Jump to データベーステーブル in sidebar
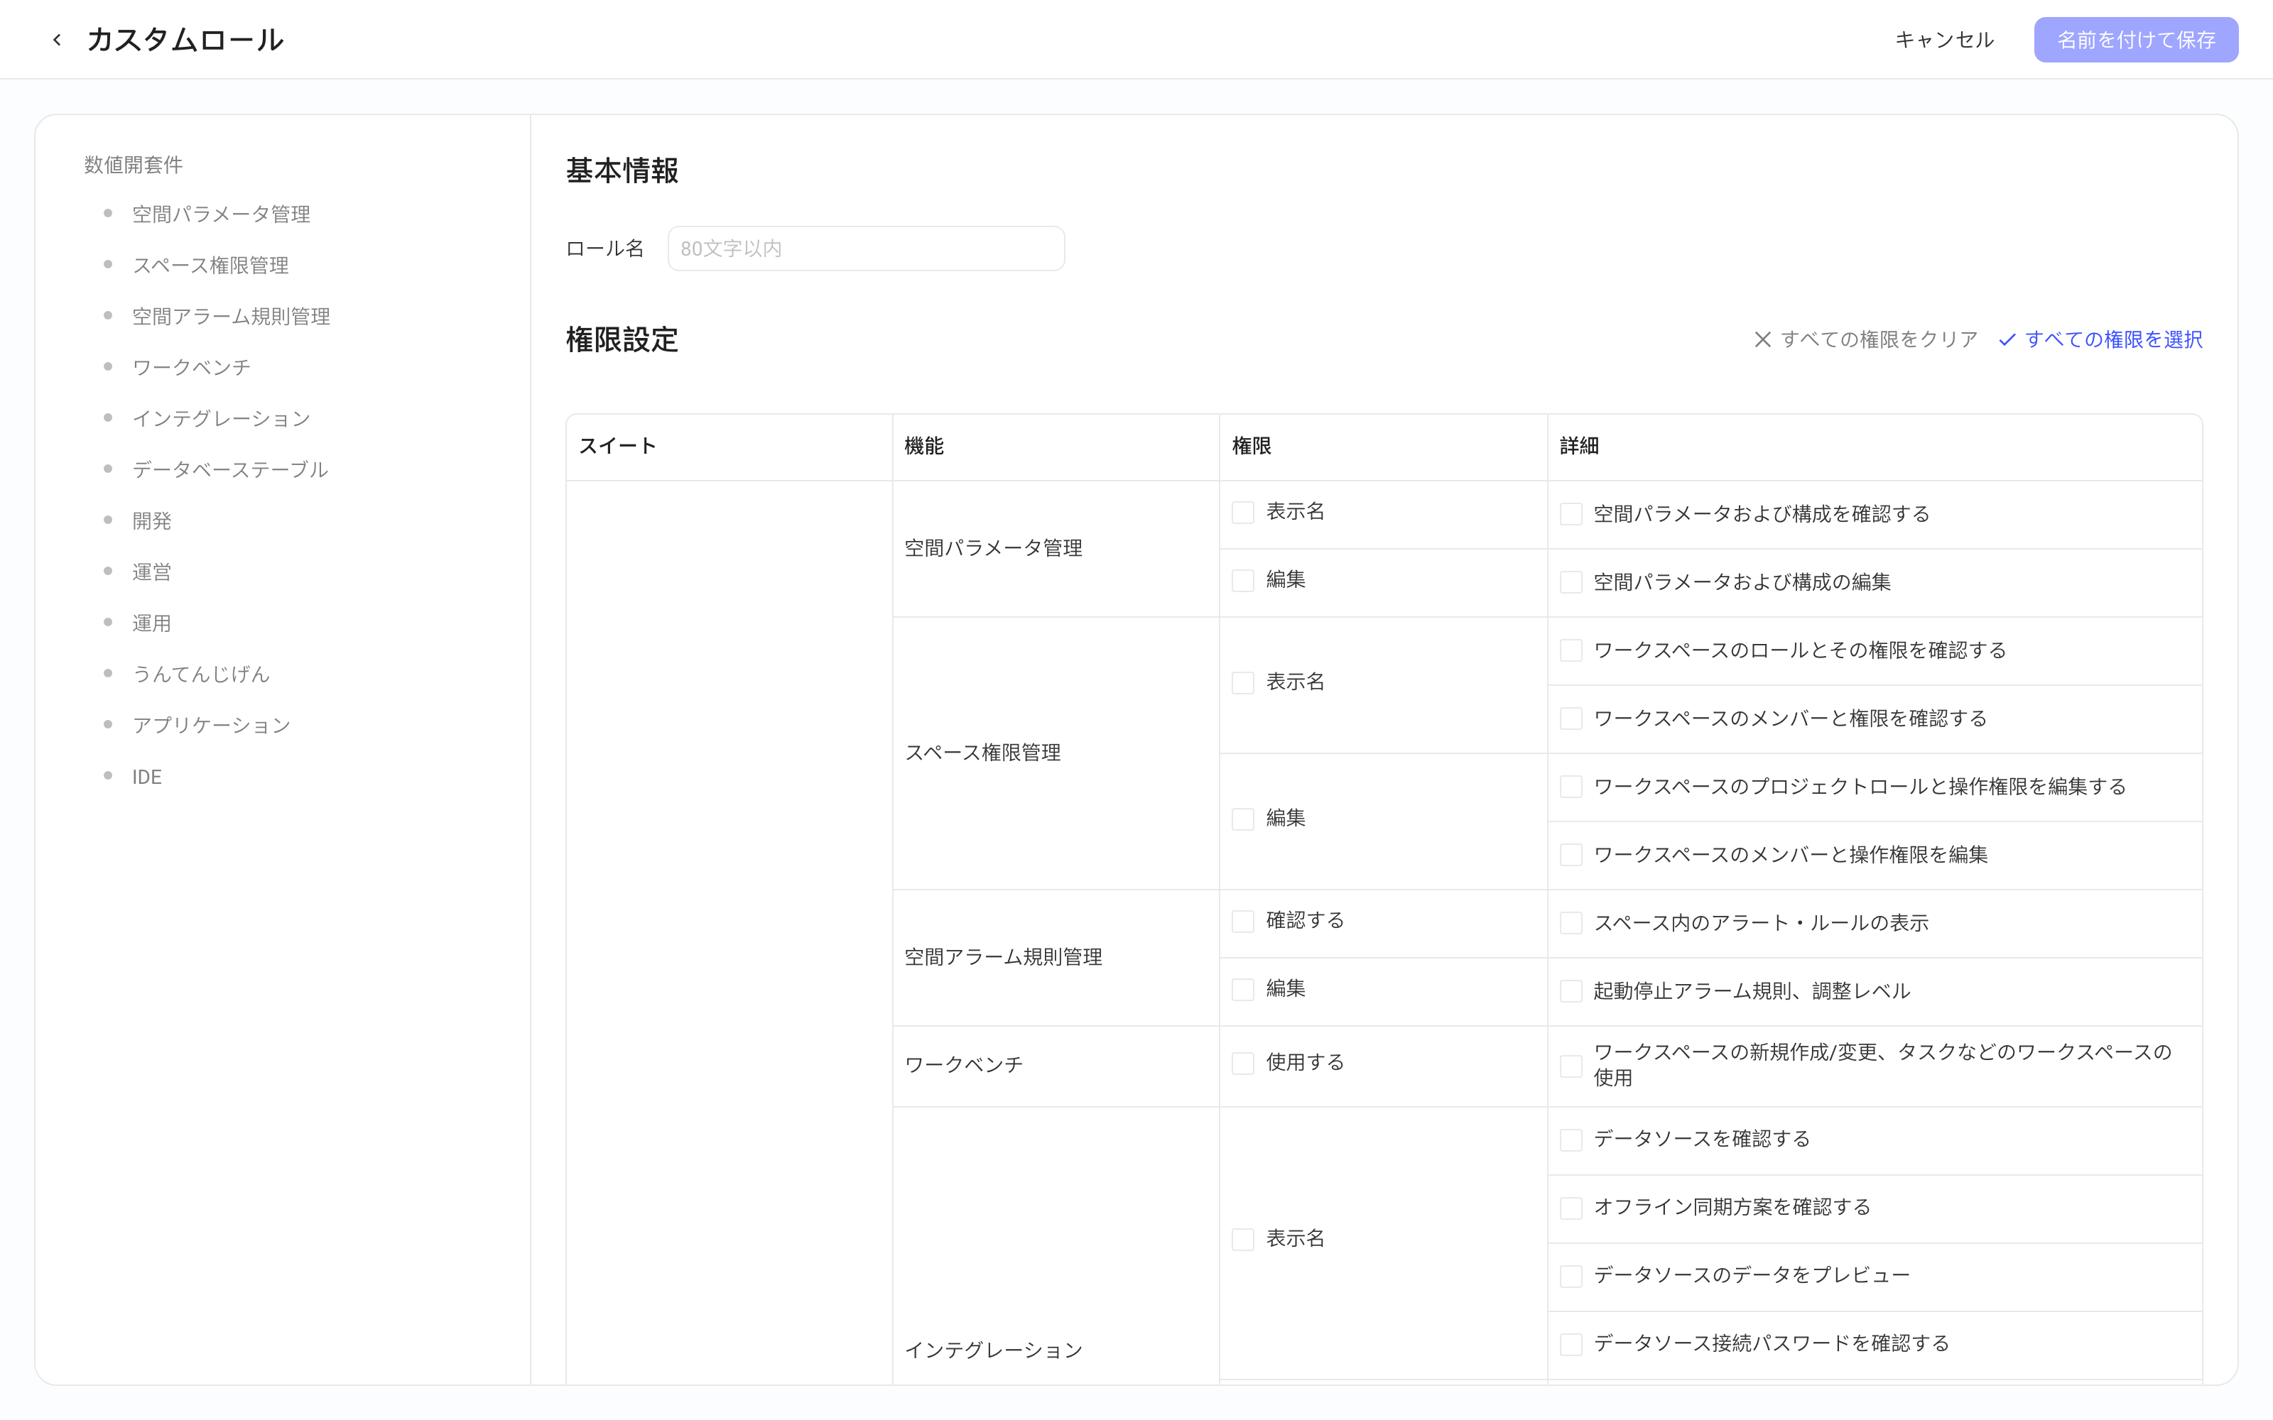 point(230,469)
